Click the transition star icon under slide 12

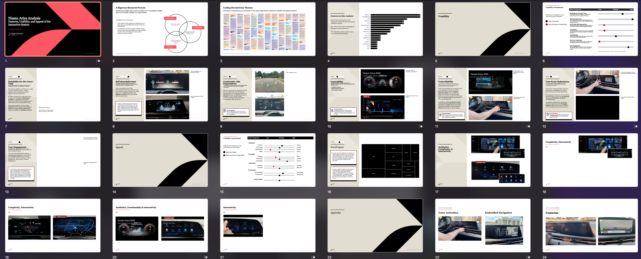pyautogui.click(x=636, y=126)
